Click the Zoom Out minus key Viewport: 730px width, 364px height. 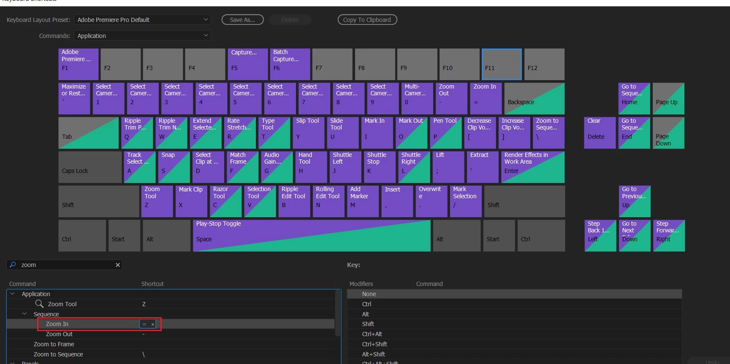[452, 98]
